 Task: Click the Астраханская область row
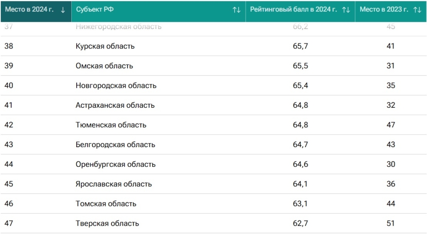(115, 105)
